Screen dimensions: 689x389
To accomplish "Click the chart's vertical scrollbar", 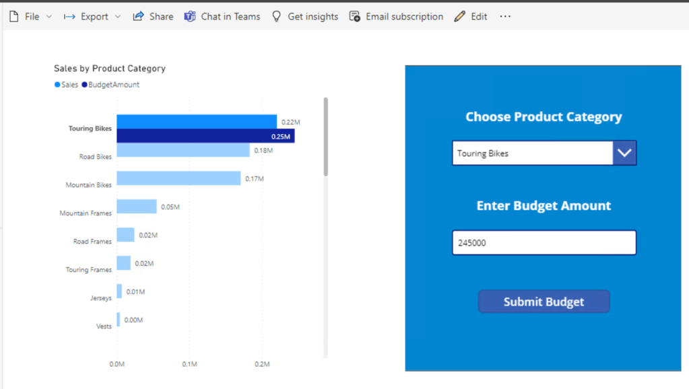I will click(x=326, y=137).
